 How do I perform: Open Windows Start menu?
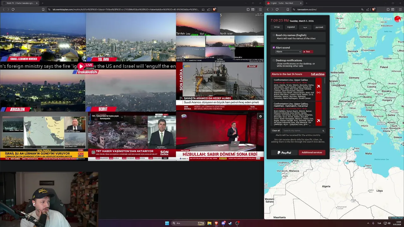pyautogui.click(x=167, y=223)
